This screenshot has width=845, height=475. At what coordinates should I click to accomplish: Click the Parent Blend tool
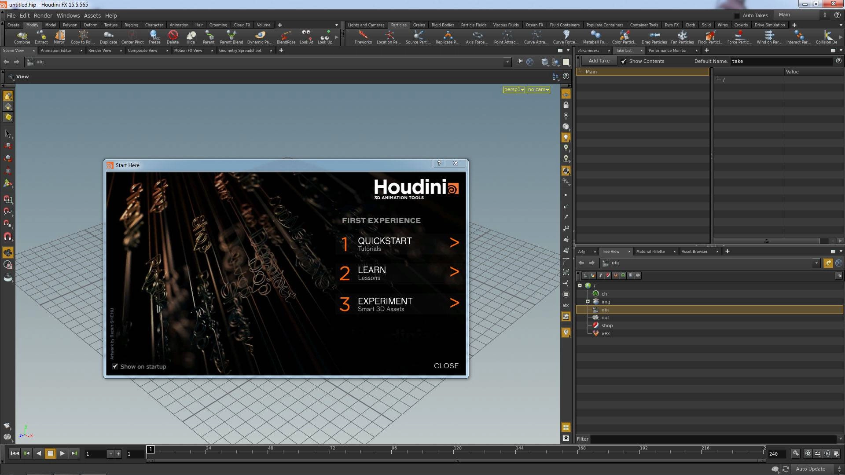[x=231, y=37]
